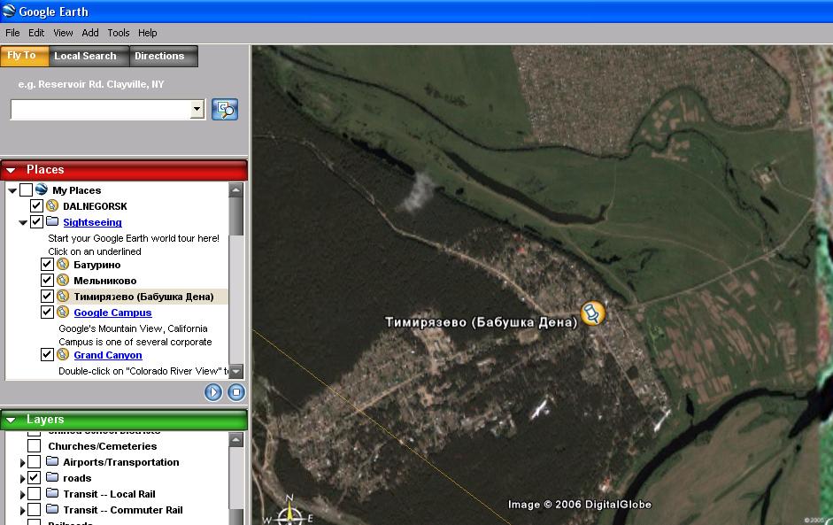Uncheck the roads layer checkbox

[x=34, y=478]
